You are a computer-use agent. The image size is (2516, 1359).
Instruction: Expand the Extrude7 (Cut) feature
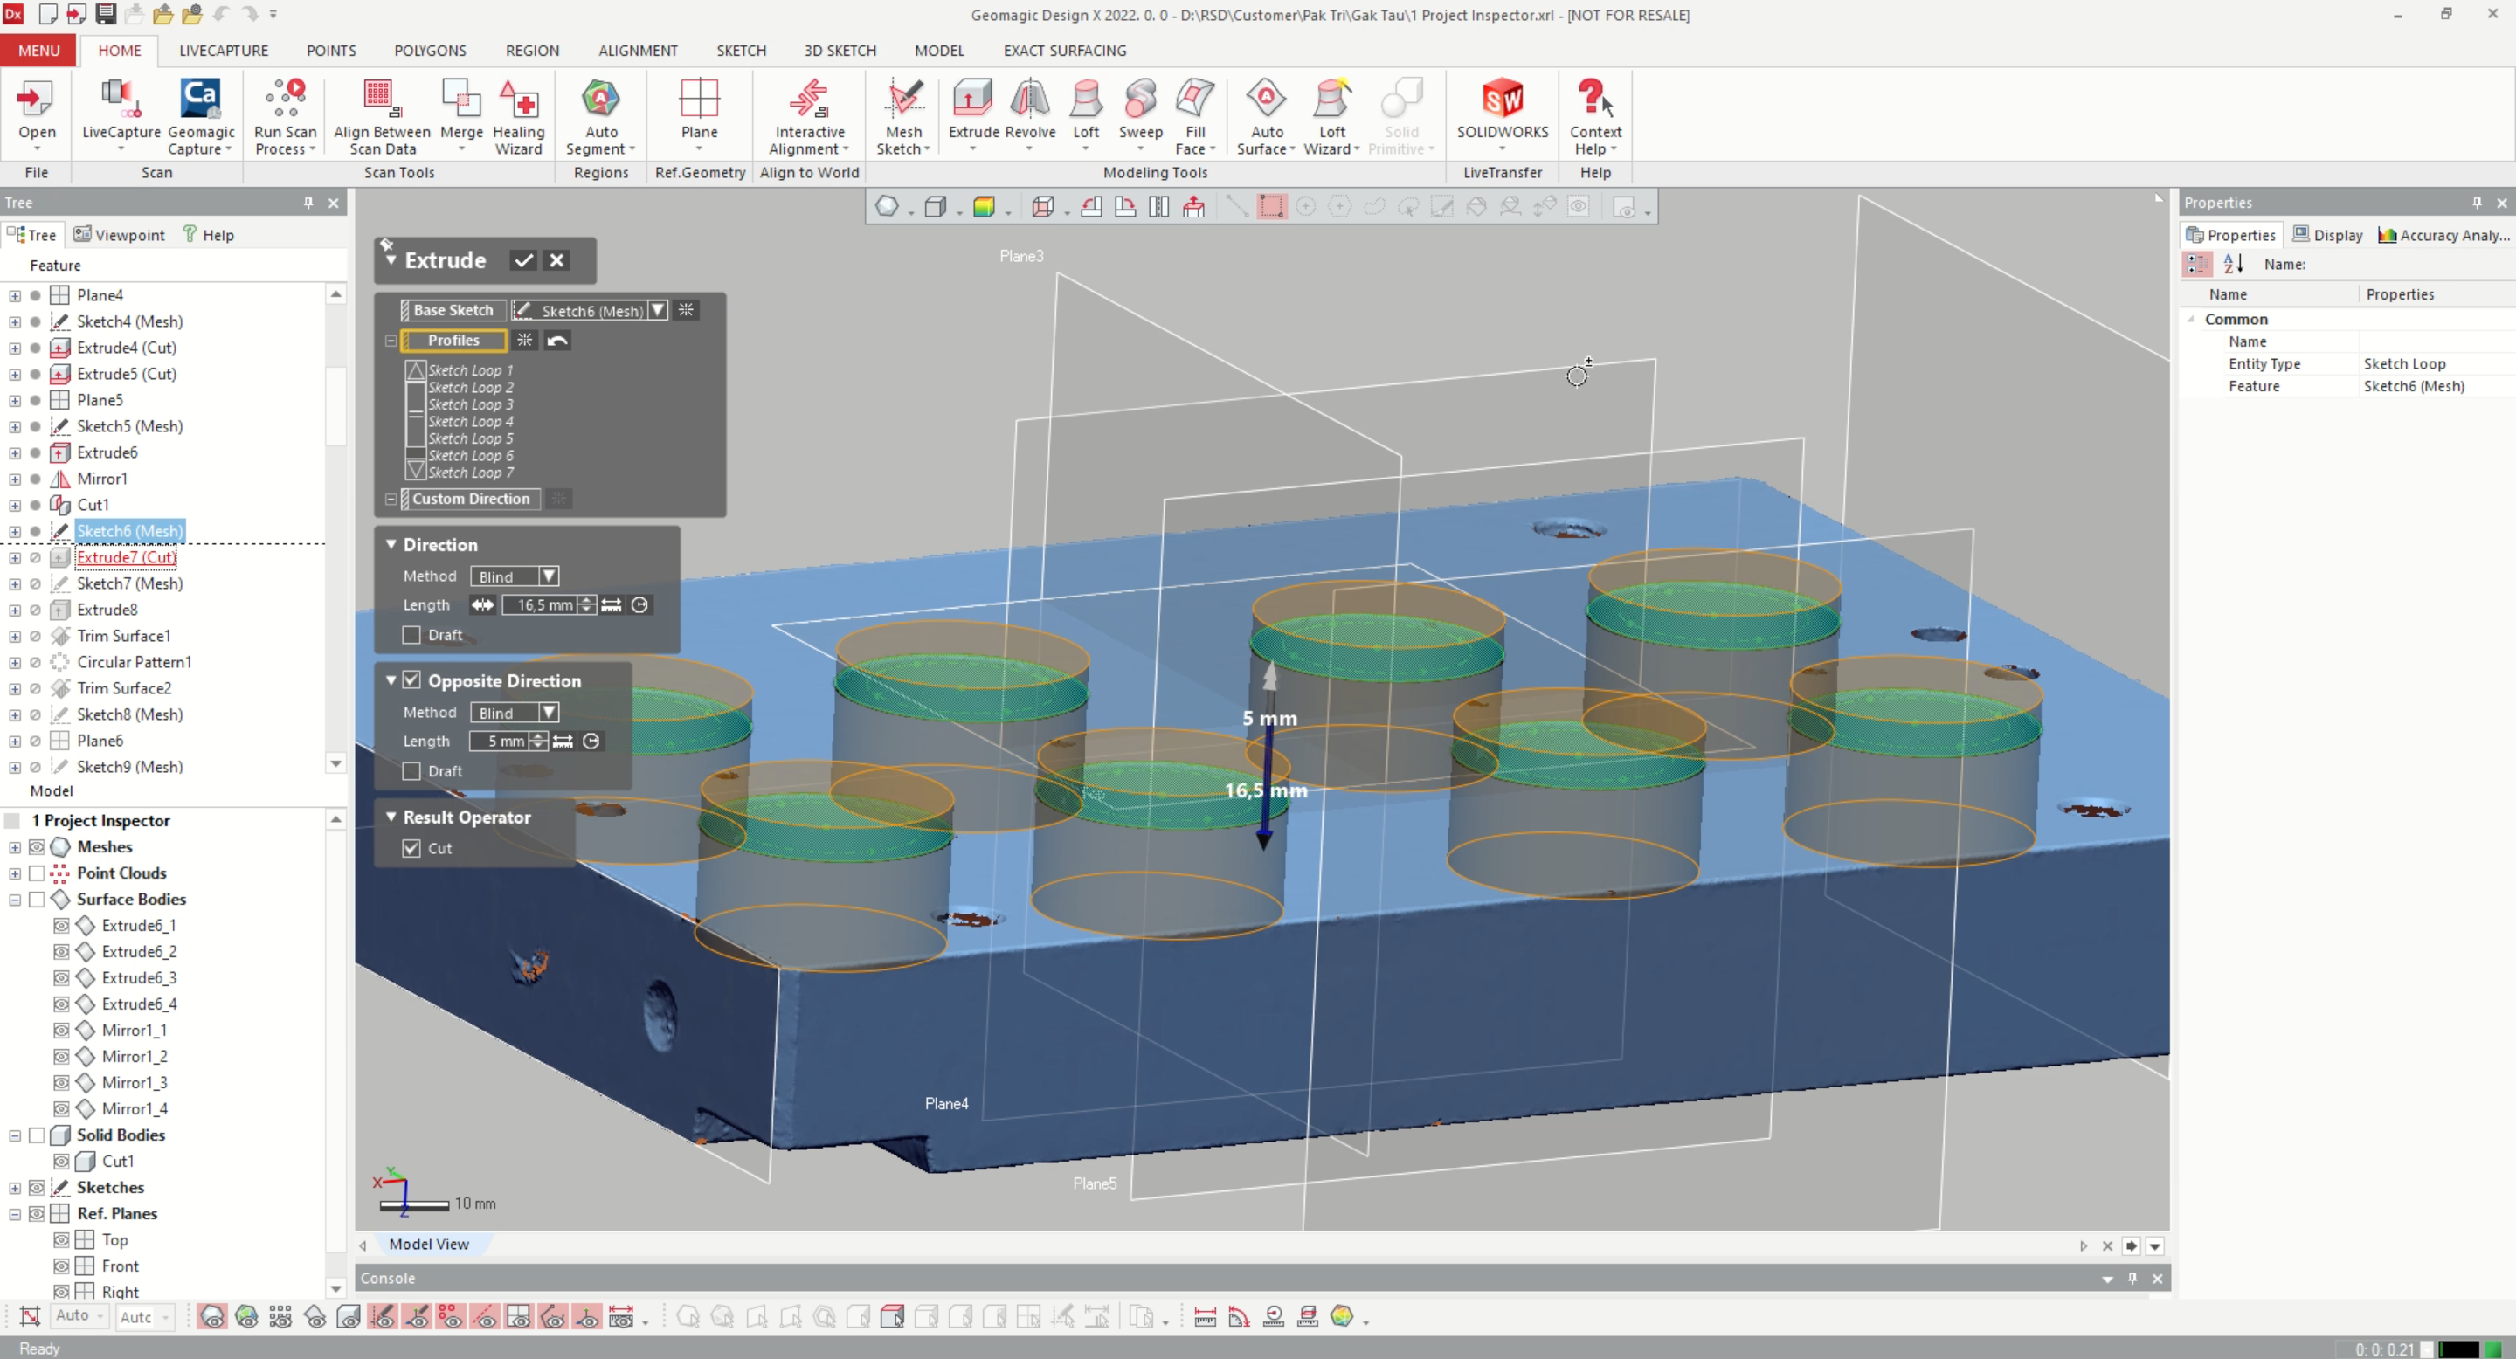15,557
